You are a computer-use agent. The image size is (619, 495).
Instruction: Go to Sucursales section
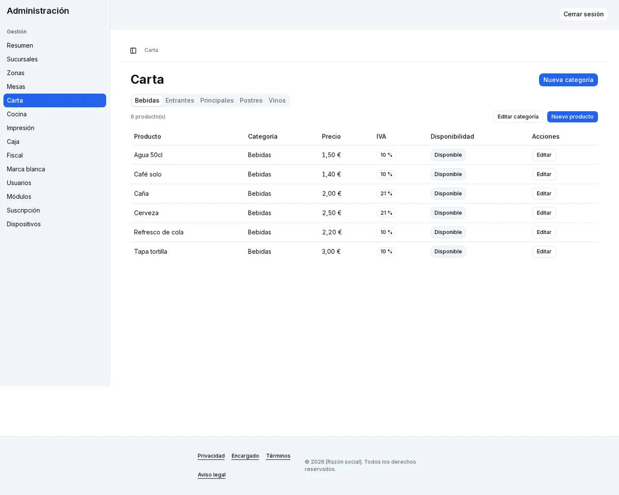(55, 59)
